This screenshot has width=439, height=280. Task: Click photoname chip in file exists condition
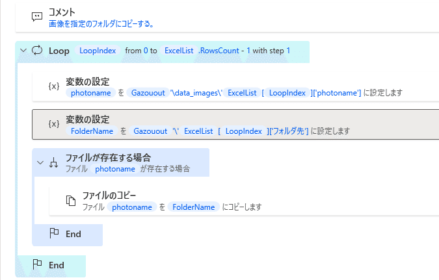pyautogui.click(x=114, y=169)
